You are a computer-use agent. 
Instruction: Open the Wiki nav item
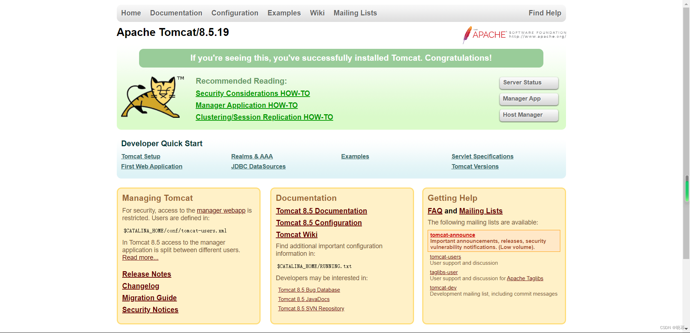point(317,13)
